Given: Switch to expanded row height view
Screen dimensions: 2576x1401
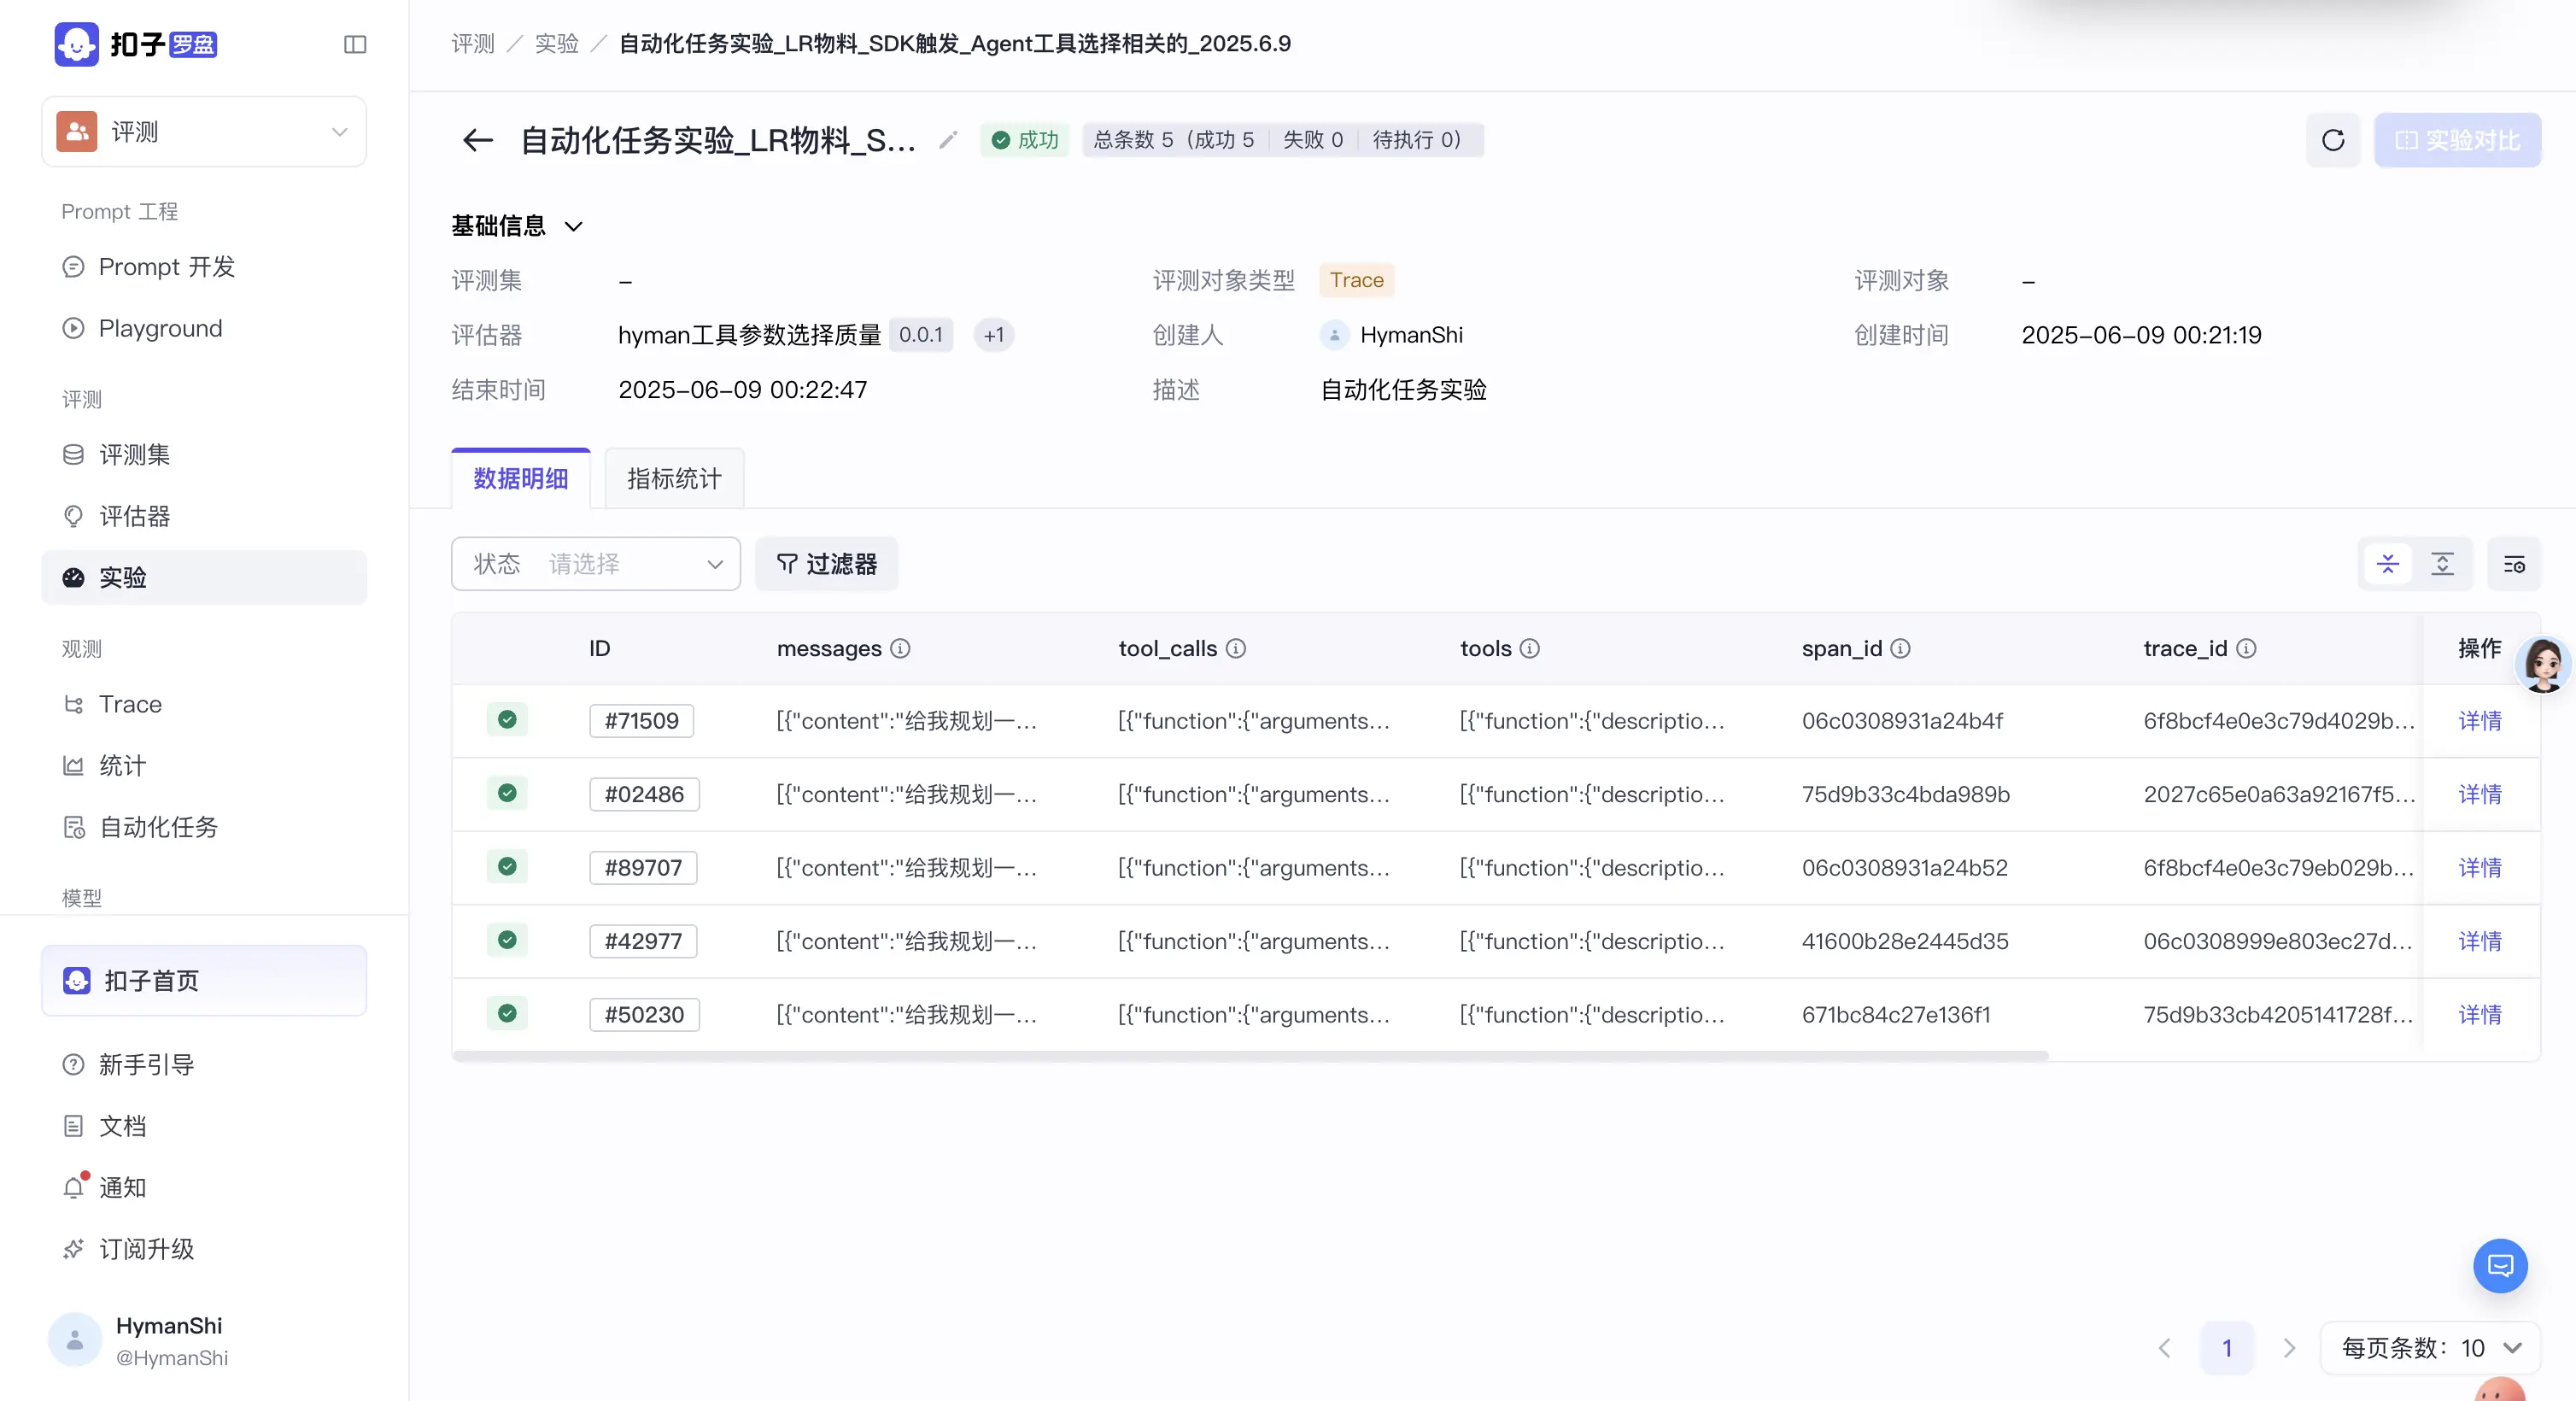Looking at the screenshot, I should click(2442, 564).
